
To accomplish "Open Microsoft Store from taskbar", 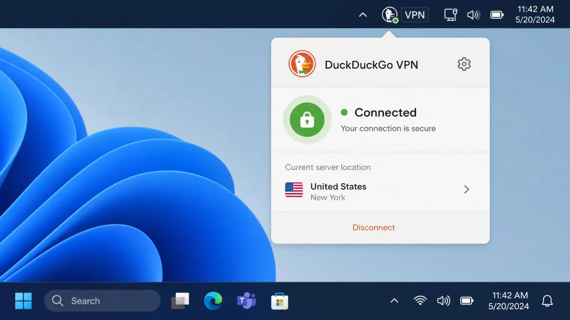I will (280, 301).
